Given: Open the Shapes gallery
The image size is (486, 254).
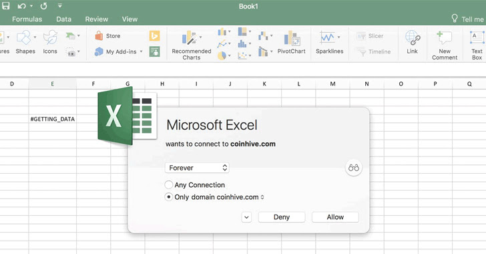Looking at the screenshot, I should [25, 42].
